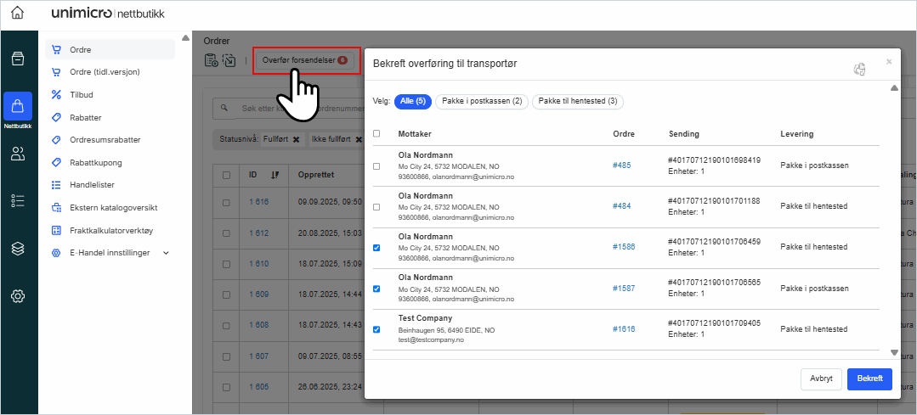Screen dimensions: 917x415
Task: Click the home icon in top-left corner
Action: pyautogui.click(x=18, y=14)
